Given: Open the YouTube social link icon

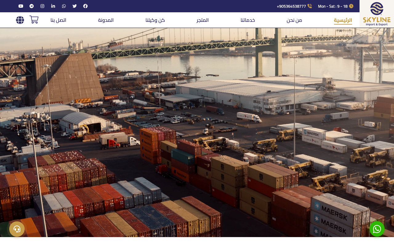Looking at the screenshot, I should coord(21,6).
